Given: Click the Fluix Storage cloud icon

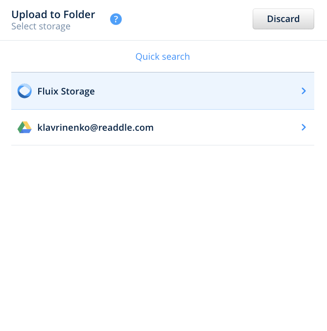Looking at the screenshot, I should tap(24, 91).
